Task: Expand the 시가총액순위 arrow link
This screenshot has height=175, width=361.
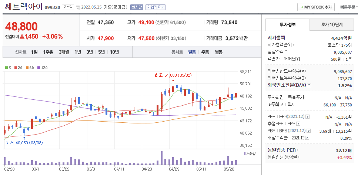Action: (x=281, y=45)
